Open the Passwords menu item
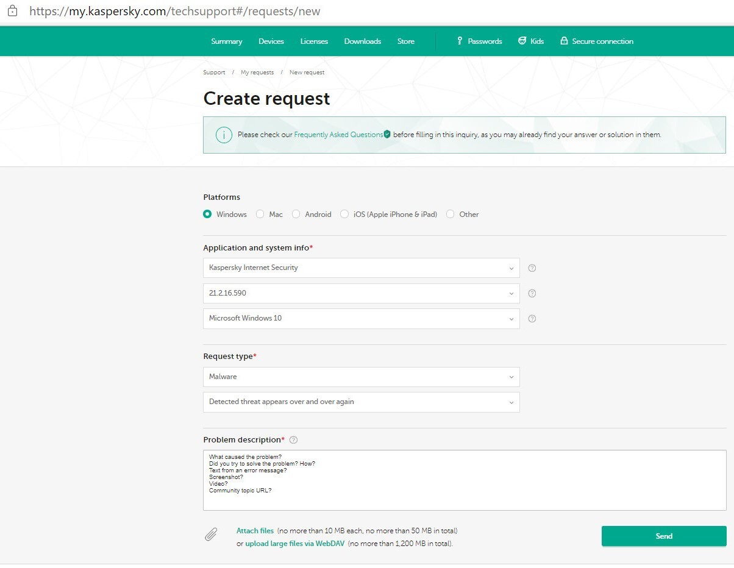Image resolution: width=734 pixels, height=568 pixels. point(479,41)
